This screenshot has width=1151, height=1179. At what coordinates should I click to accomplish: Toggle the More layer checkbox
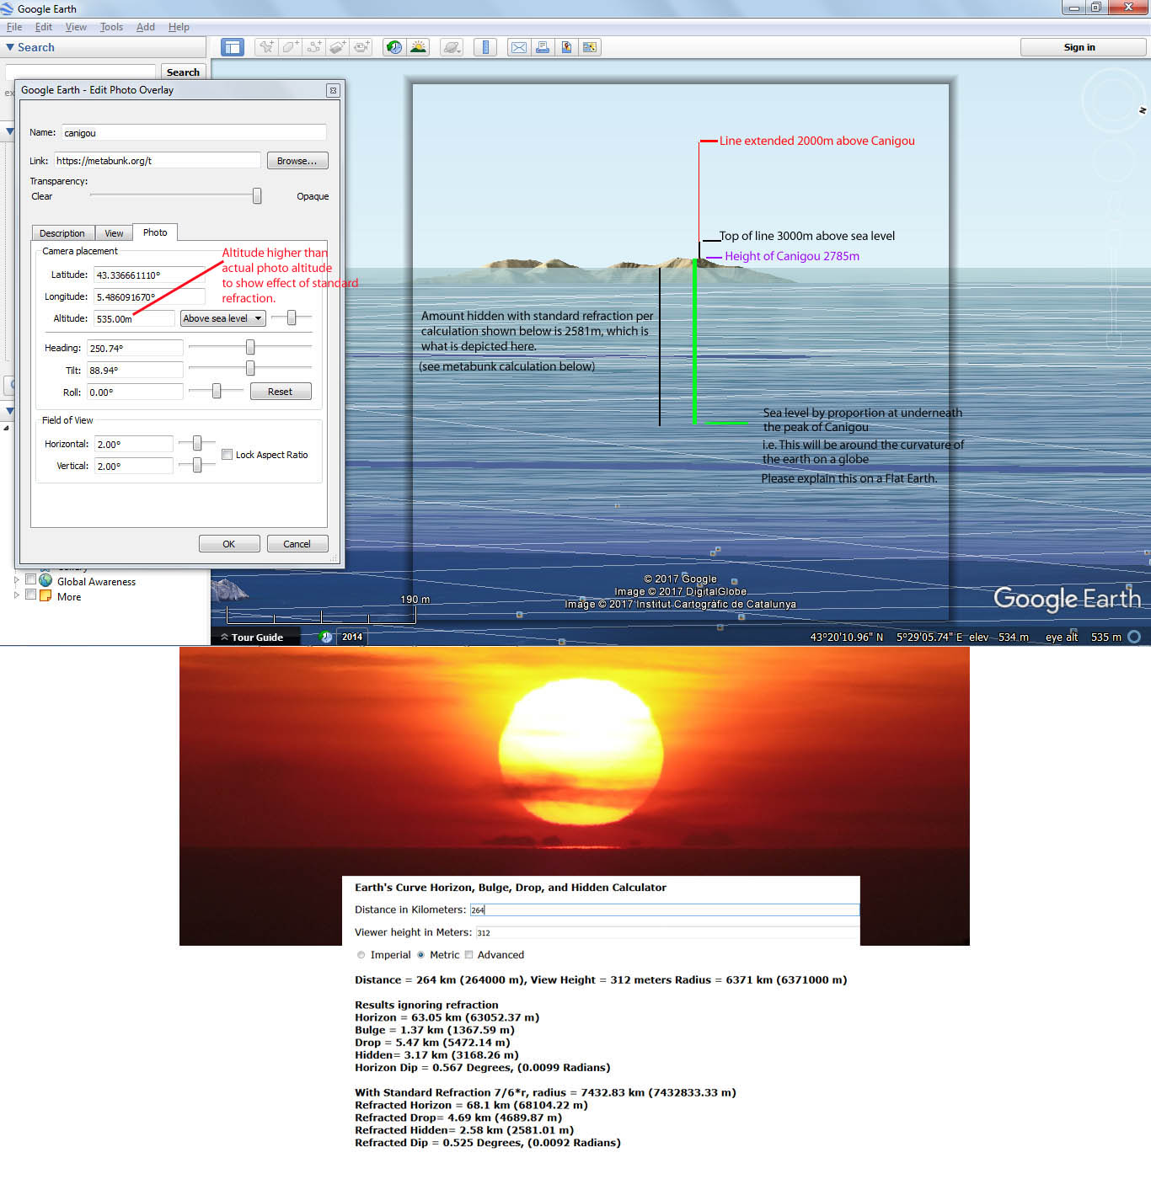30,595
